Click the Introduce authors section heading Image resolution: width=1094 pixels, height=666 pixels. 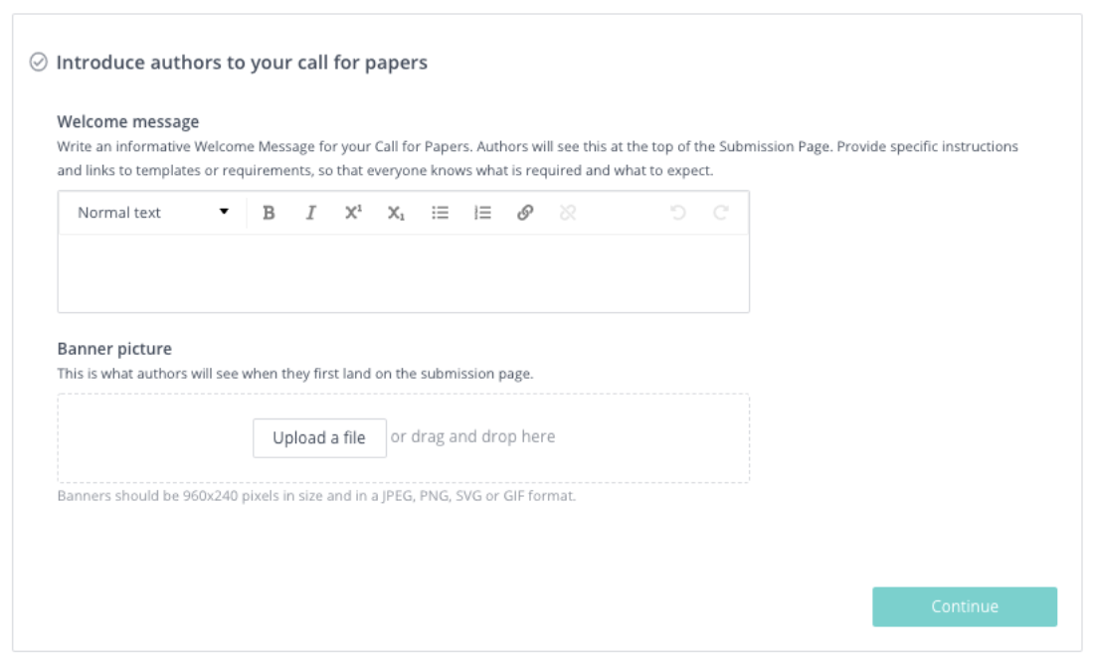242,63
